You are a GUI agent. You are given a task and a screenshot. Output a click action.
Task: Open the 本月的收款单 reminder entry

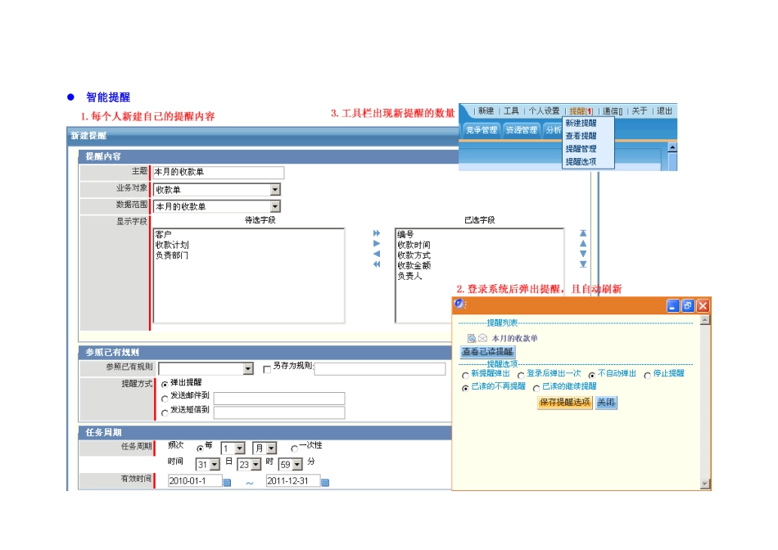click(514, 338)
